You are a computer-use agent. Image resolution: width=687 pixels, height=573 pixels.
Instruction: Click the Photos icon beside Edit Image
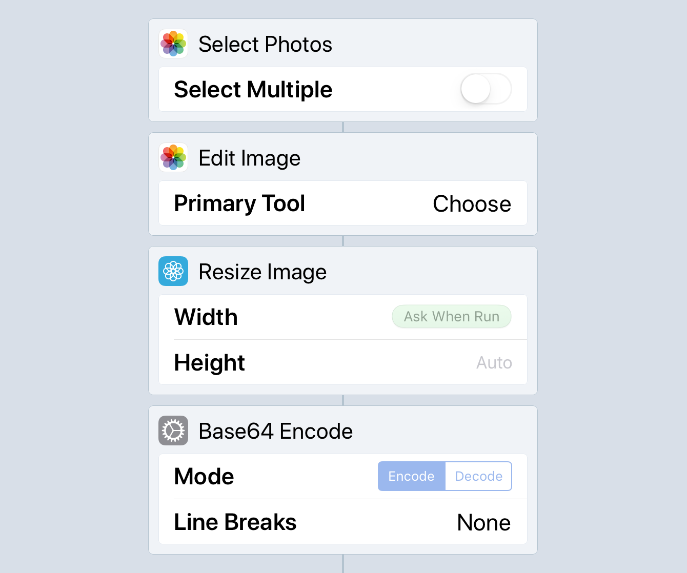(x=173, y=157)
